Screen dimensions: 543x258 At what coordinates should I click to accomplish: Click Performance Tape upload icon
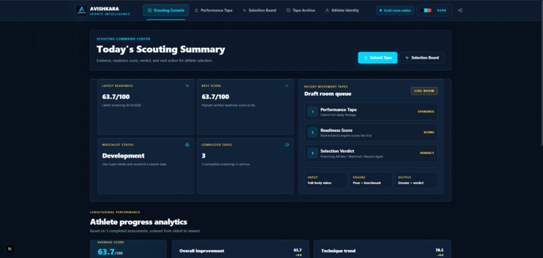coord(196,10)
